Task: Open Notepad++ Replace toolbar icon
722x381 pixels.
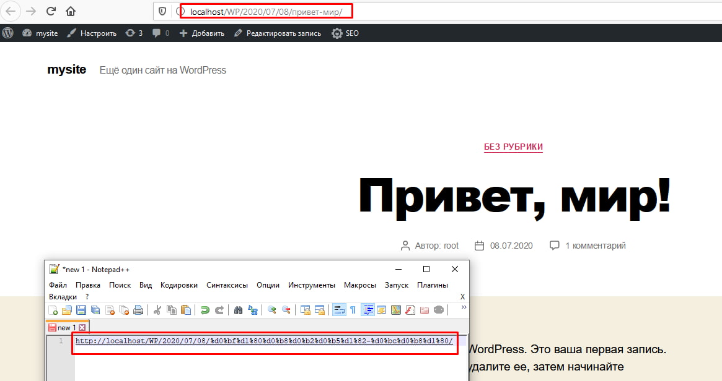Action: click(253, 310)
